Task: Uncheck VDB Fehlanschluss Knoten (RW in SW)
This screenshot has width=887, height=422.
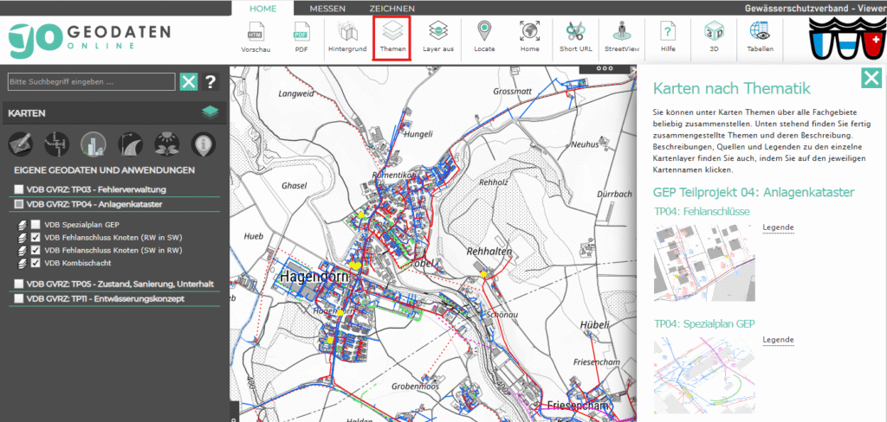Action: click(x=36, y=237)
